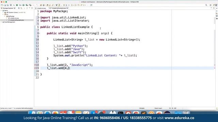This screenshot has height=122, width=218.
Task: Click the error marker on line 18
Action: pyautogui.click(x=35, y=65)
